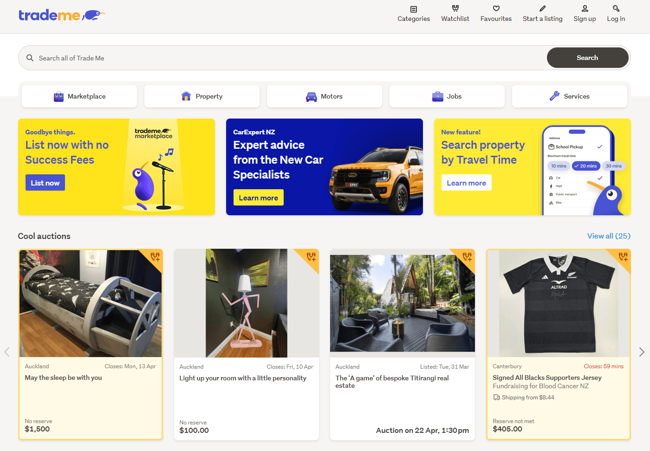This screenshot has height=451, width=650.
Task: Advance the Cool auctions carousel with right chevron
Action: pos(642,352)
